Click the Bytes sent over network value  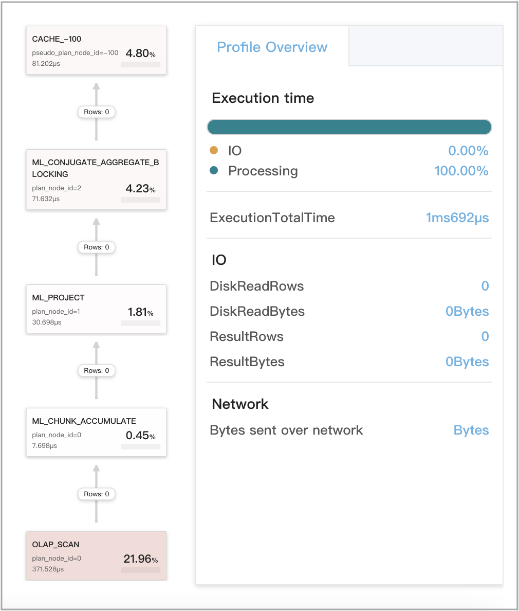pyautogui.click(x=471, y=430)
